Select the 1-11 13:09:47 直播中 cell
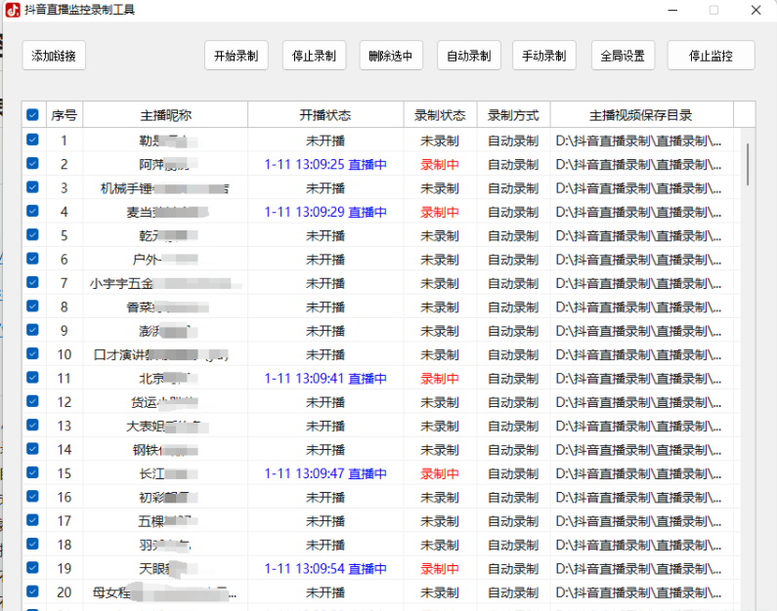 325,473
